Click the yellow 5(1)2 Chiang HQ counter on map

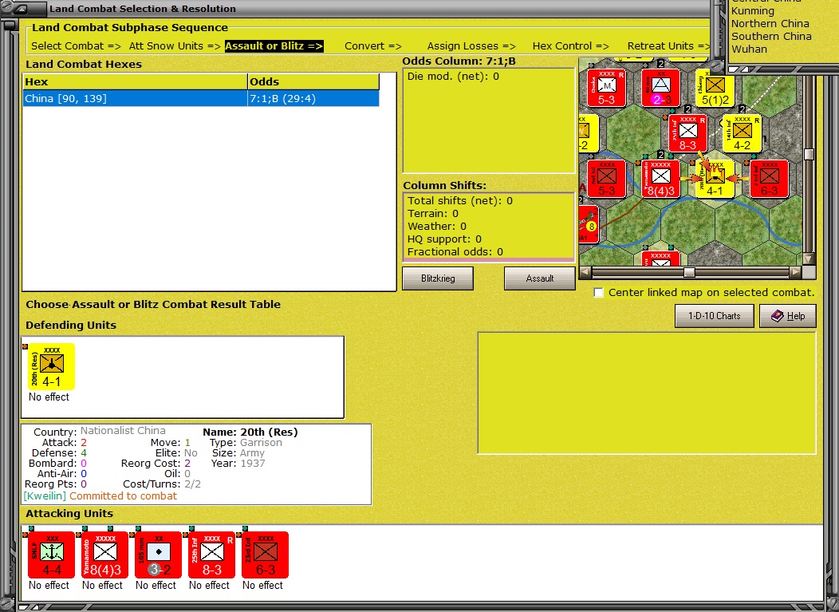tap(715, 88)
